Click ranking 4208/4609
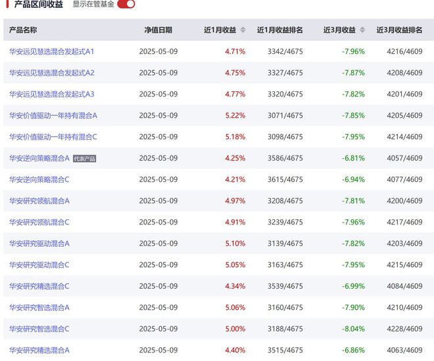The image size is (434, 361). pos(404,73)
